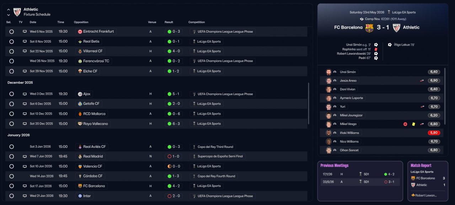Click yellow card icon on Mikel Vesga row

[x=414, y=124]
